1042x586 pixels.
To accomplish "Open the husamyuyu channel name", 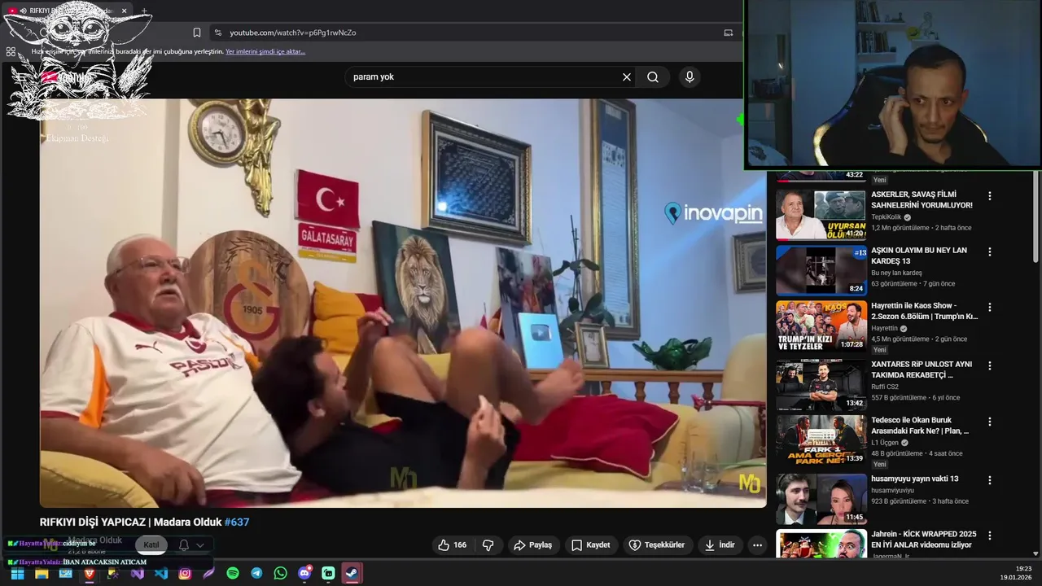I will click(892, 491).
